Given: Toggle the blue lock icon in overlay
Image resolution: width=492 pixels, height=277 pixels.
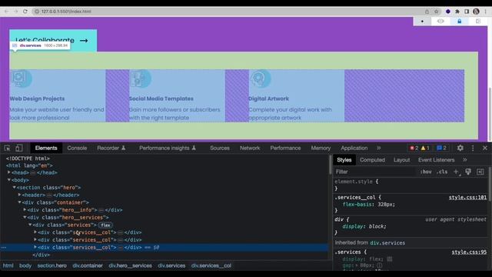Looking at the screenshot, I should coord(460,22).
